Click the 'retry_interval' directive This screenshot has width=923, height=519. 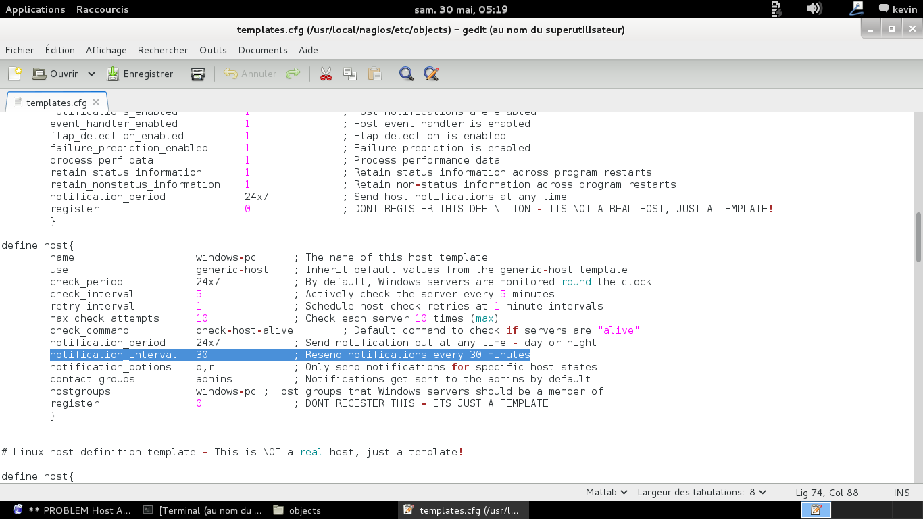point(93,306)
